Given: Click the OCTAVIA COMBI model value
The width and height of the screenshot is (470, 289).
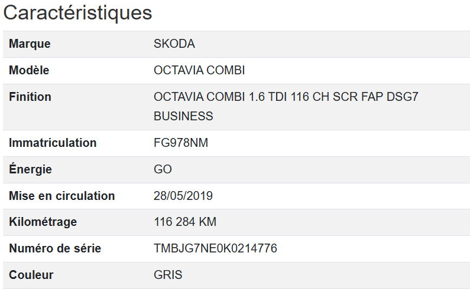Looking at the screenshot, I should [x=199, y=71].
